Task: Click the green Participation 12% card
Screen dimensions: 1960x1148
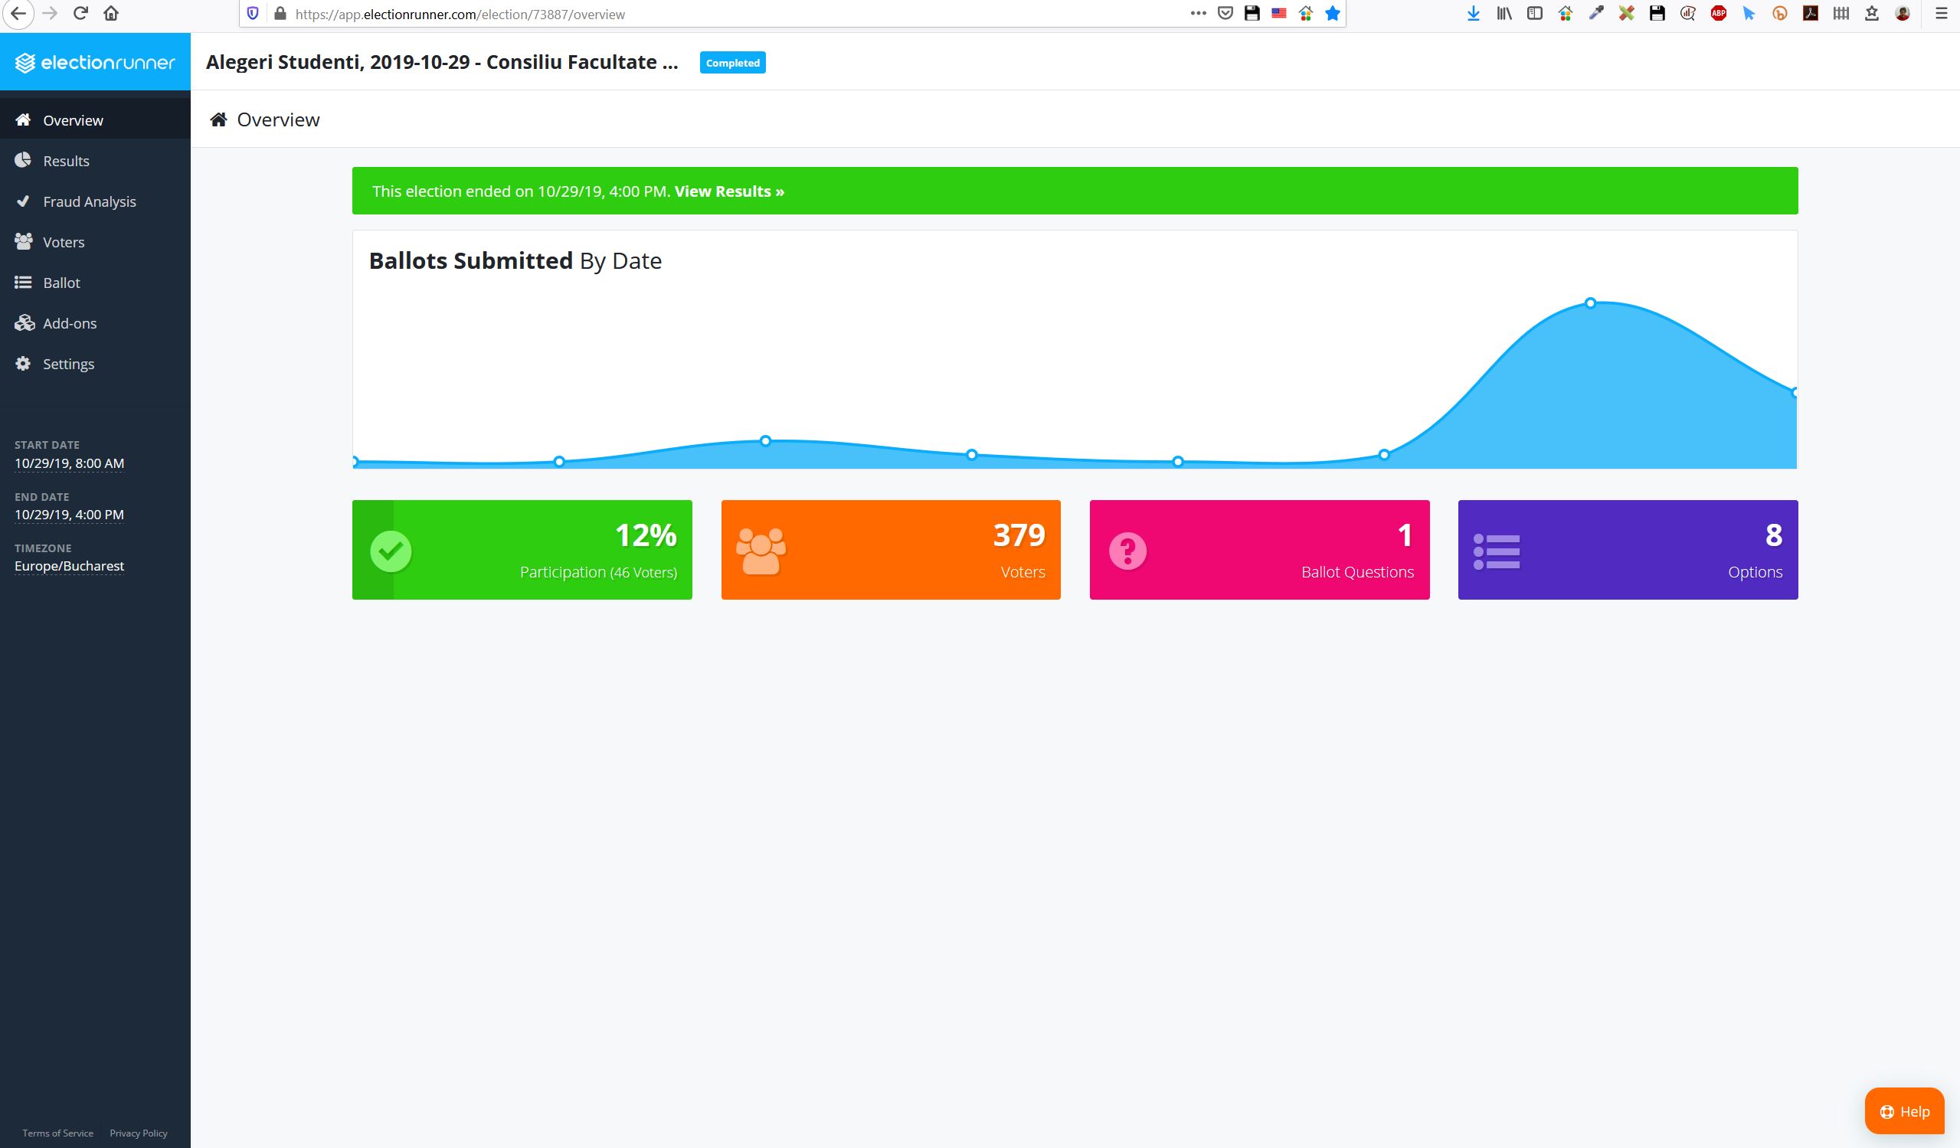Action: click(522, 550)
